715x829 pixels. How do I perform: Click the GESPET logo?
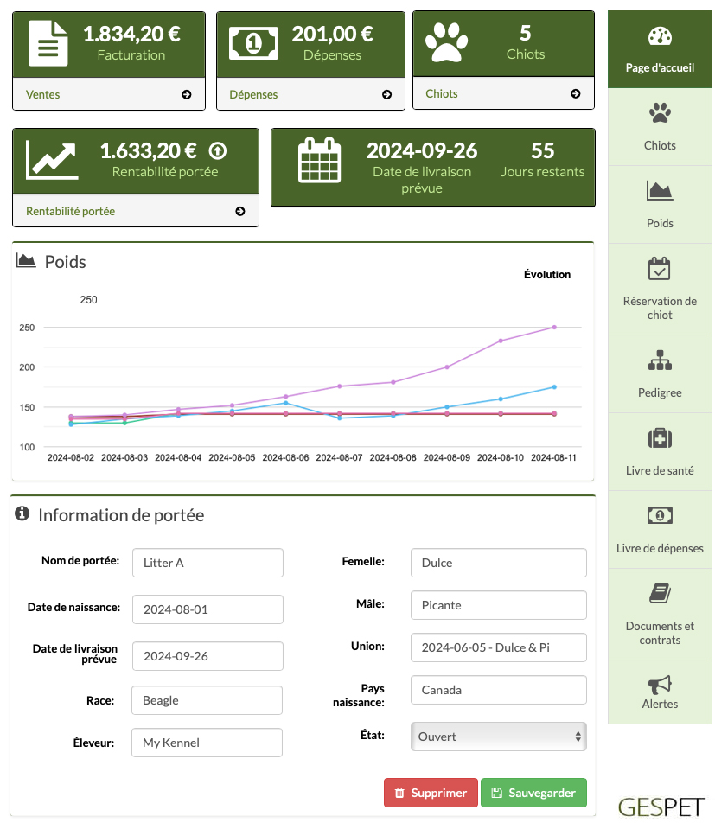(661, 807)
